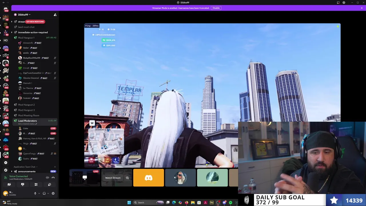Select user QueenFuegy in Lead Moderators
This screenshot has width=366, height=206.
tap(29, 154)
